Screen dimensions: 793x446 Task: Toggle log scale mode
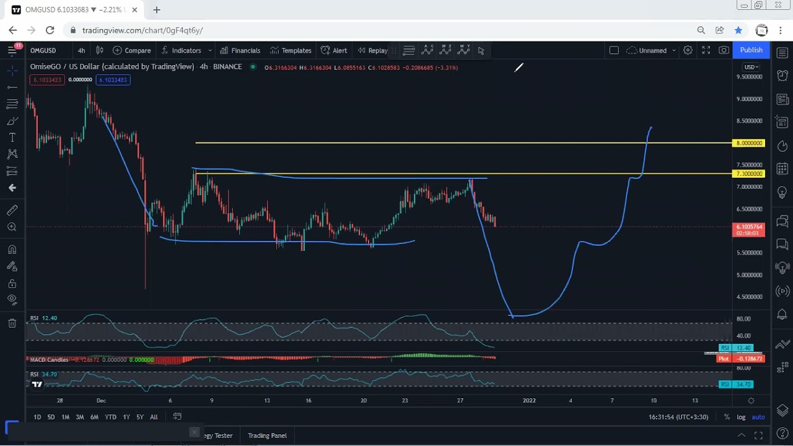pyautogui.click(x=742, y=417)
